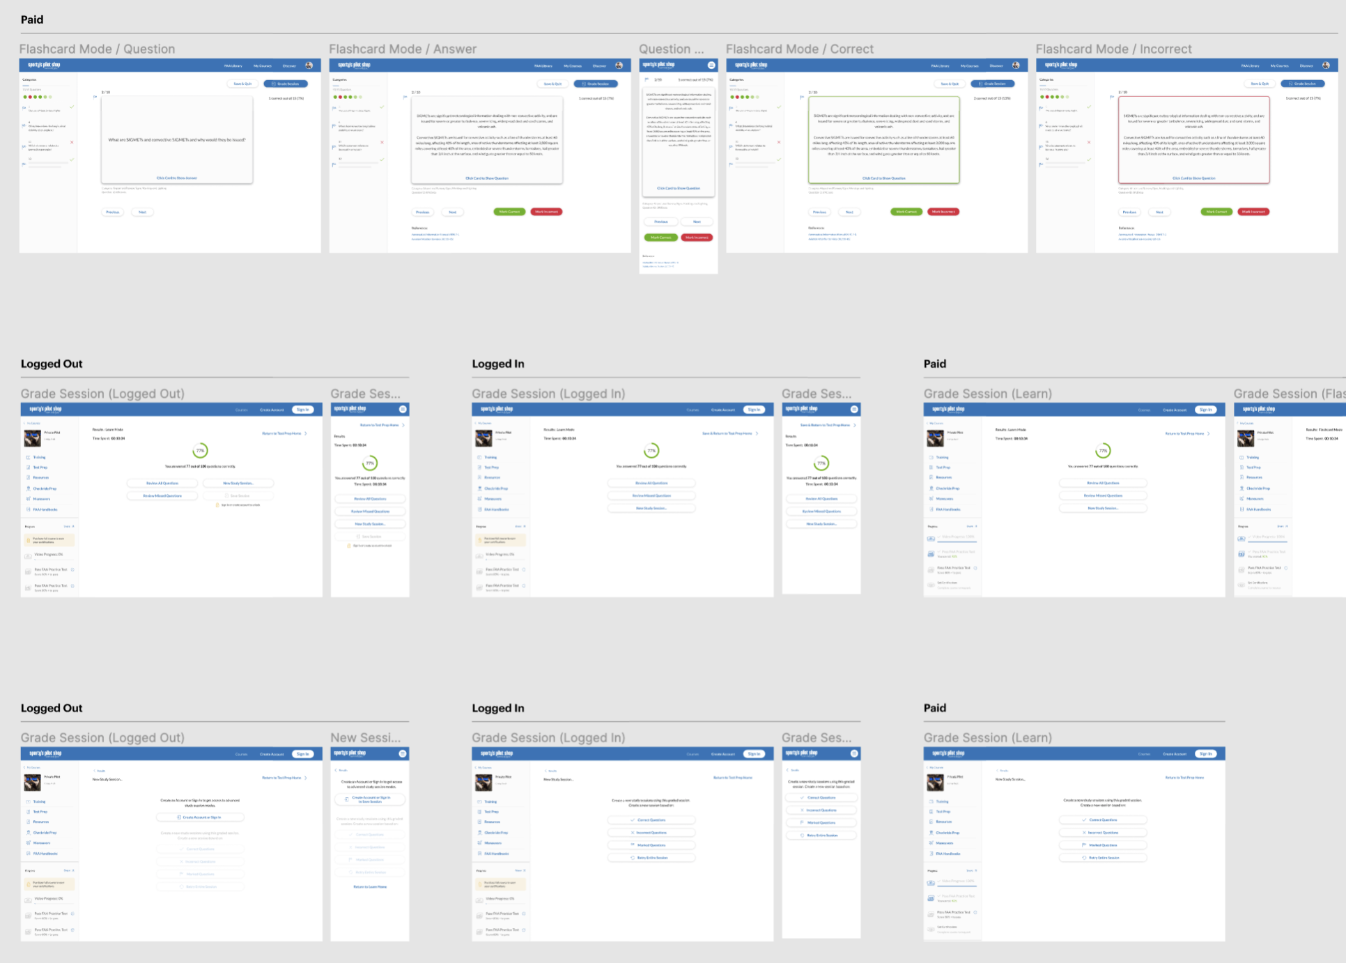Open hamburger menu in 'New Sessi...' frame
Screen dimensions: 1346x963
pyautogui.click(x=403, y=754)
